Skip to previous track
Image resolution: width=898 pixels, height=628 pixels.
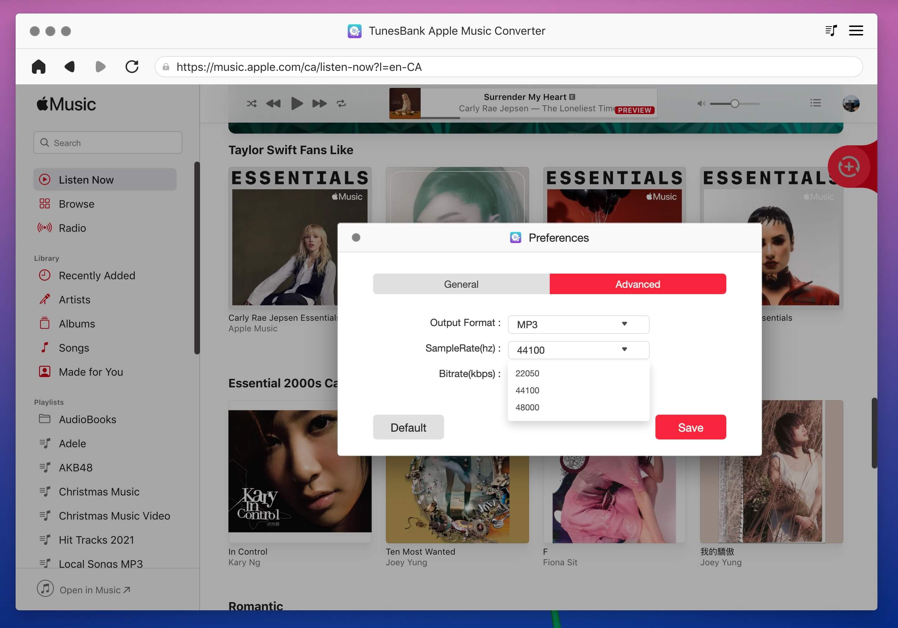pos(273,103)
